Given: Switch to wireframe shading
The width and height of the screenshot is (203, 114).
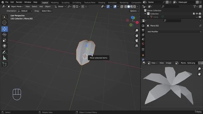Looking at the screenshot, I should (126, 6).
